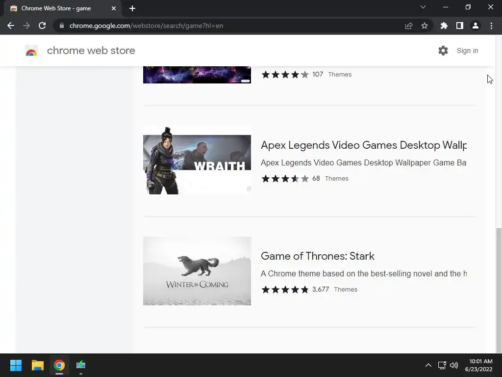Image resolution: width=502 pixels, height=377 pixels.
Task: Click the Chrome Web Store logo
Action: click(x=31, y=51)
